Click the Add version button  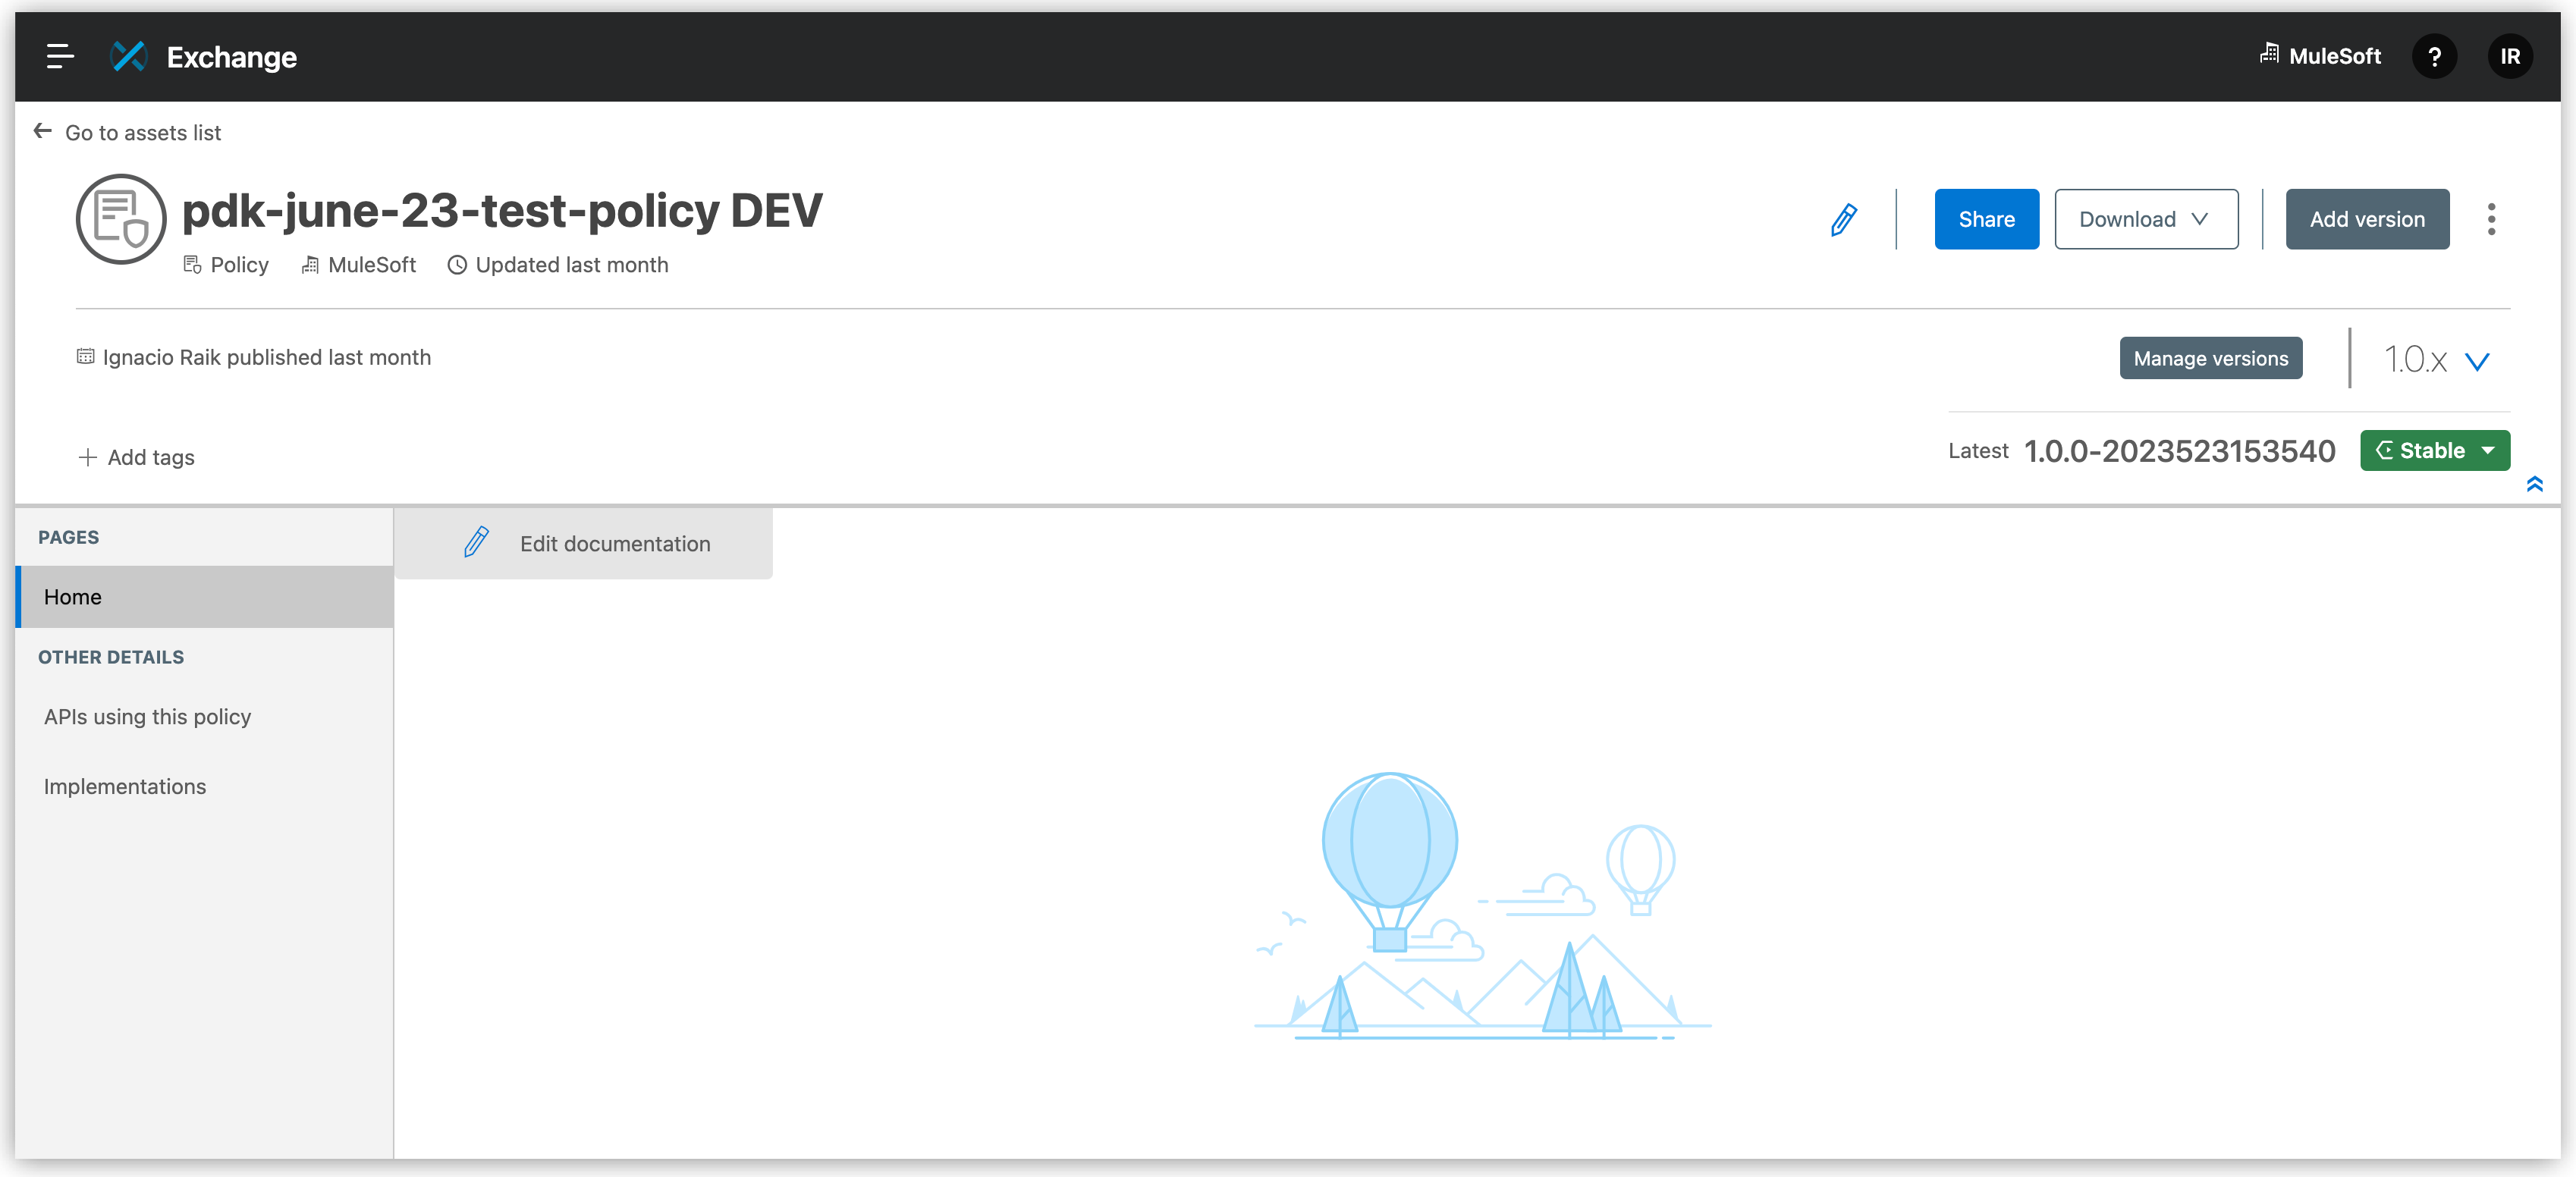[x=2367, y=218]
